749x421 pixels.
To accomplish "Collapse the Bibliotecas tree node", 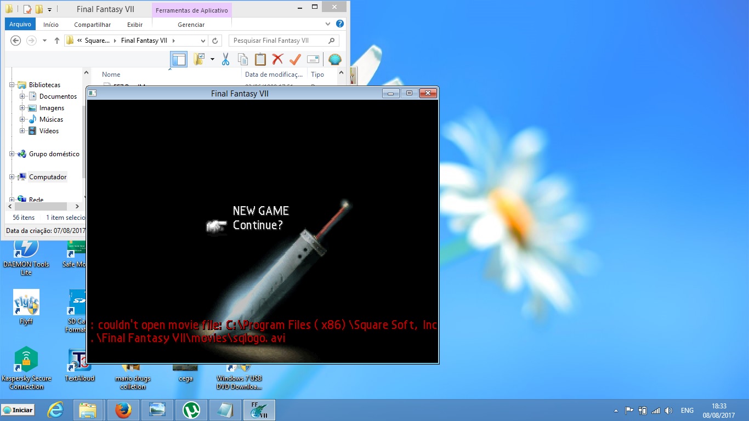I will [x=12, y=85].
